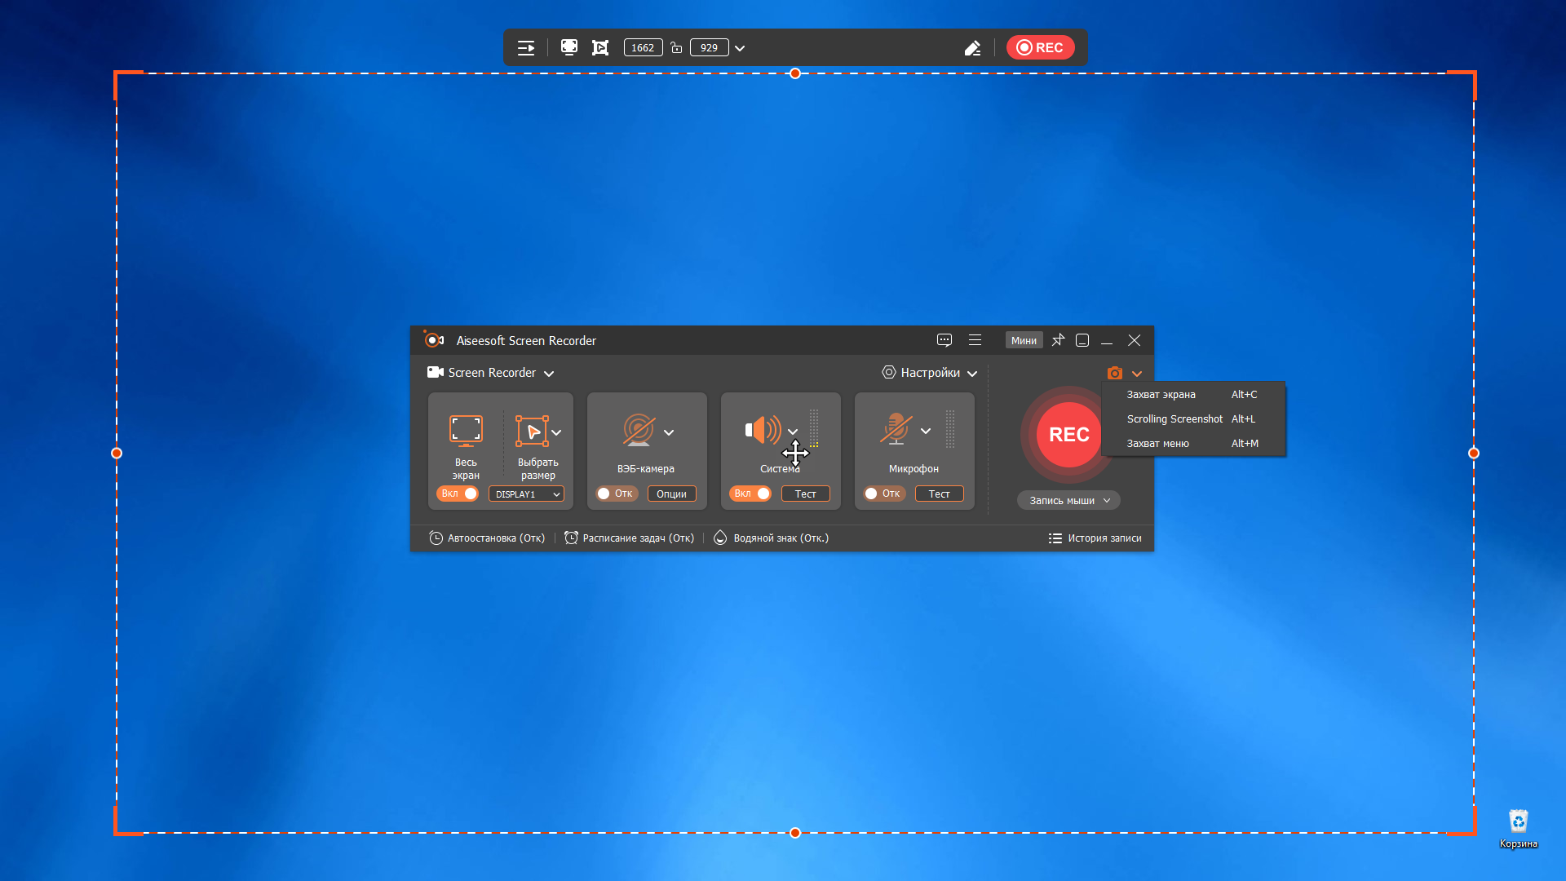Click the width field showing 1662
This screenshot has height=881, width=1566.
(643, 48)
